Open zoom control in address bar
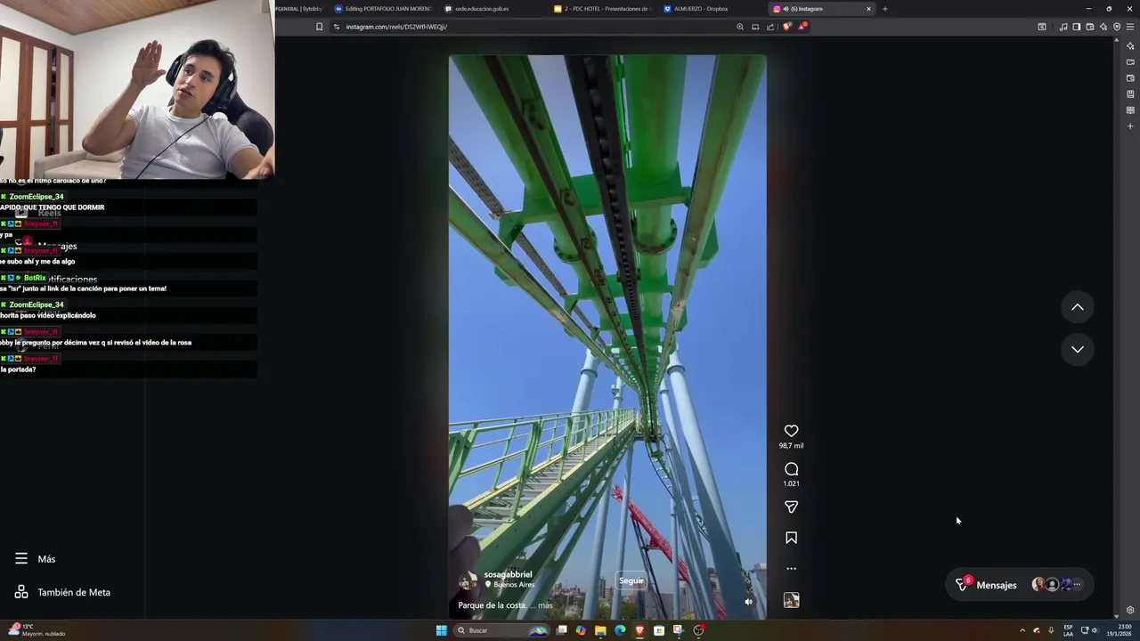 point(740,27)
